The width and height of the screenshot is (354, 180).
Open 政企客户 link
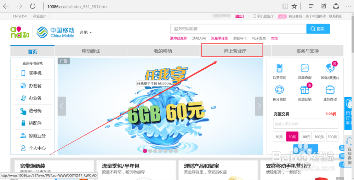tap(40, 16)
